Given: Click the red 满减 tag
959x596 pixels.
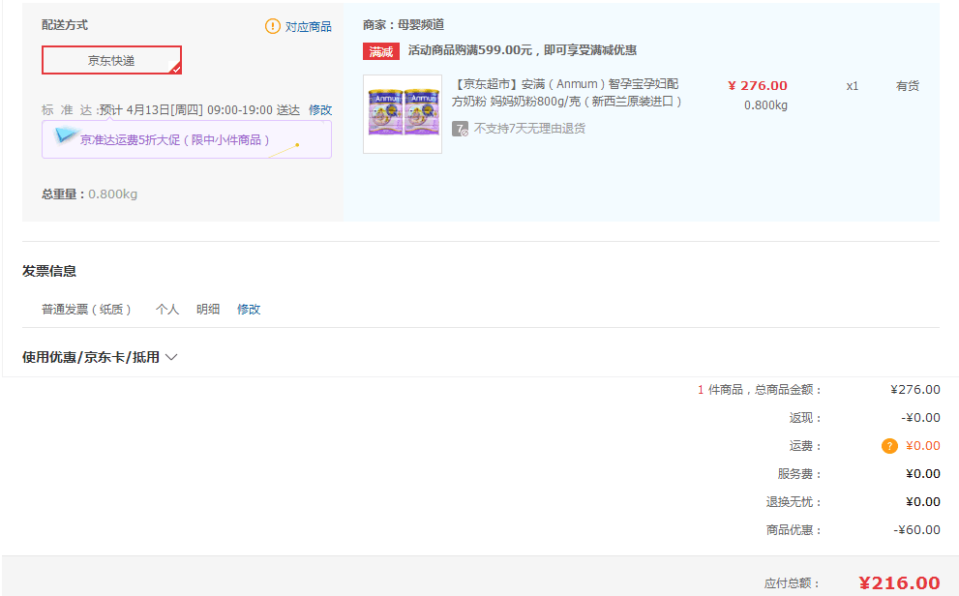Looking at the screenshot, I should pyautogui.click(x=381, y=51).
